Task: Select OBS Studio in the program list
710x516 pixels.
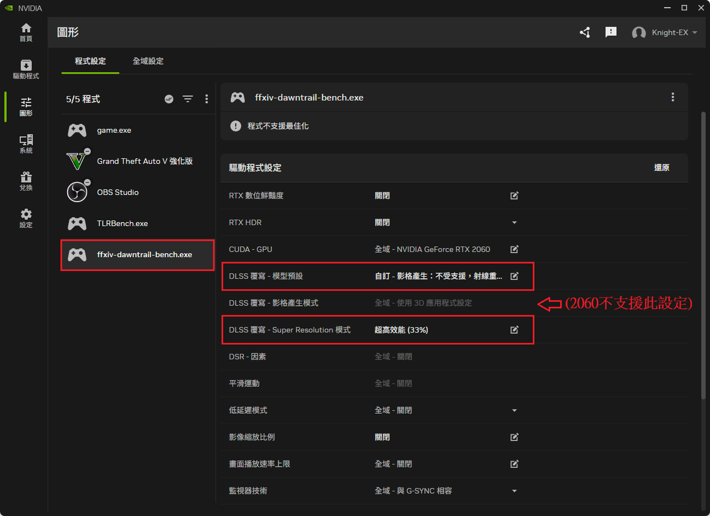Action: pyautogui.click(x=138, y=192)
